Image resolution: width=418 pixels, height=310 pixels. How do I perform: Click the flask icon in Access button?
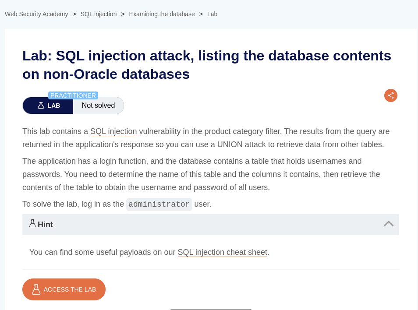click(36, 289)
